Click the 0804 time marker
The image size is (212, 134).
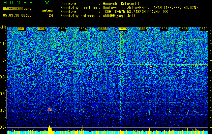coord(83,29)
